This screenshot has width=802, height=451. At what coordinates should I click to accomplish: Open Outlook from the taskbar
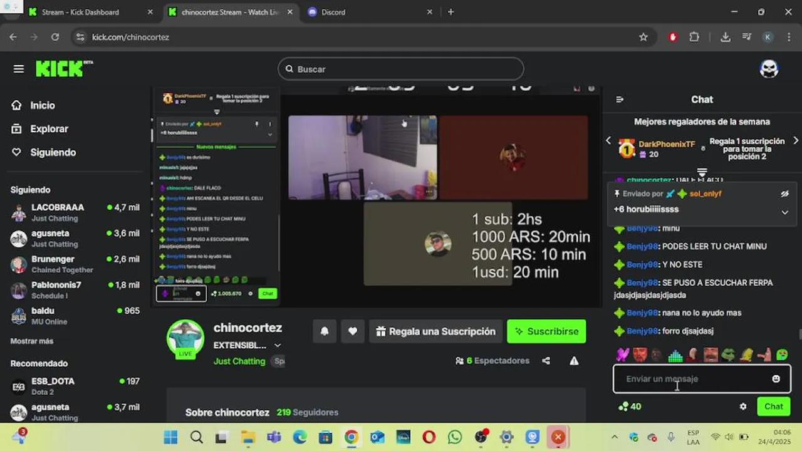[x=377, y=437]
